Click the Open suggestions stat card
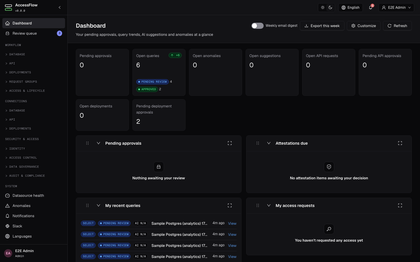This screenshot has width=420, height=262. click(x=272, y=72)
